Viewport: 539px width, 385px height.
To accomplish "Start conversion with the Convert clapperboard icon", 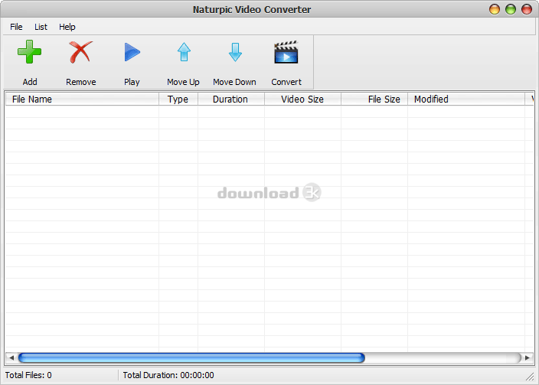I will pyautogui.click(x=286, y=54).
